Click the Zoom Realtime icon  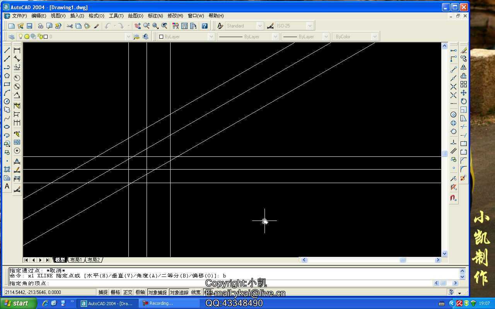pyautogui.click(x=147, y=26)
